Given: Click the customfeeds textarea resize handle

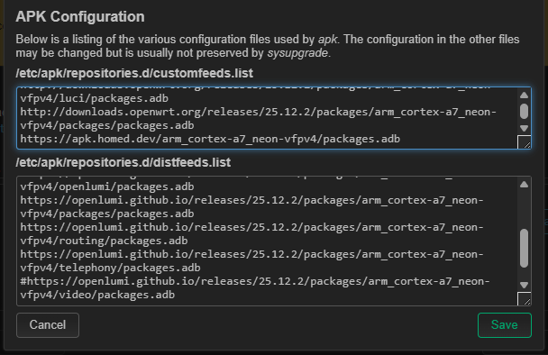Looking at the screenshot, I should pos(525,142).
